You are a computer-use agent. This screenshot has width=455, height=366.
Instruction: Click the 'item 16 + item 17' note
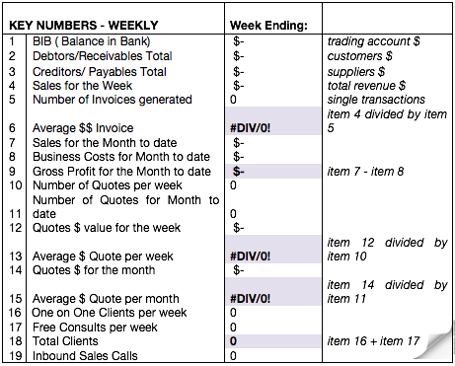373,341
